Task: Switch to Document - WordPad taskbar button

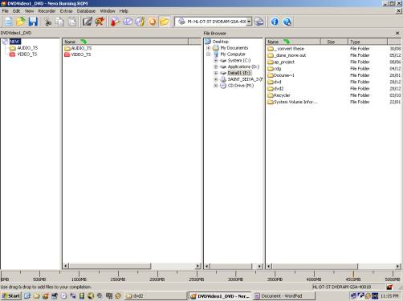Action: click(x=283, y=295)
